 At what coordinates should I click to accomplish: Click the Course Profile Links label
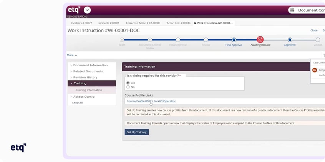coord(139,95)
